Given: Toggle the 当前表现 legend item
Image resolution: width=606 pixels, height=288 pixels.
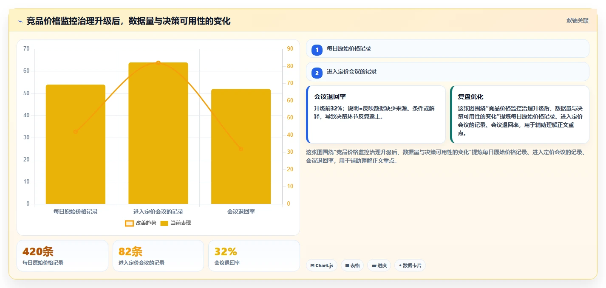Looking at the screenshot, I should [176, 223].
